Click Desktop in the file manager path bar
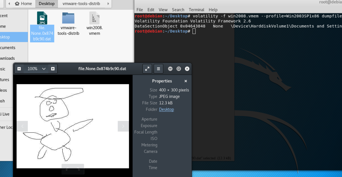342x177 pixels. 47,4
